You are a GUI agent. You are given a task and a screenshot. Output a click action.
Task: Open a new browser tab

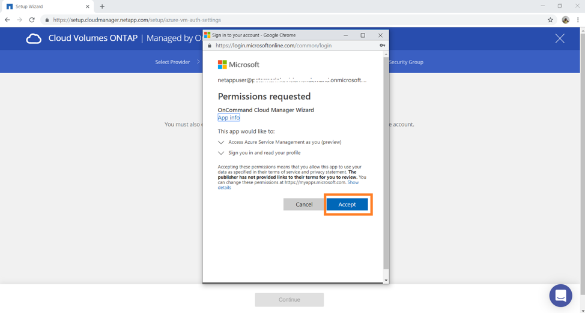click(102, 7)
